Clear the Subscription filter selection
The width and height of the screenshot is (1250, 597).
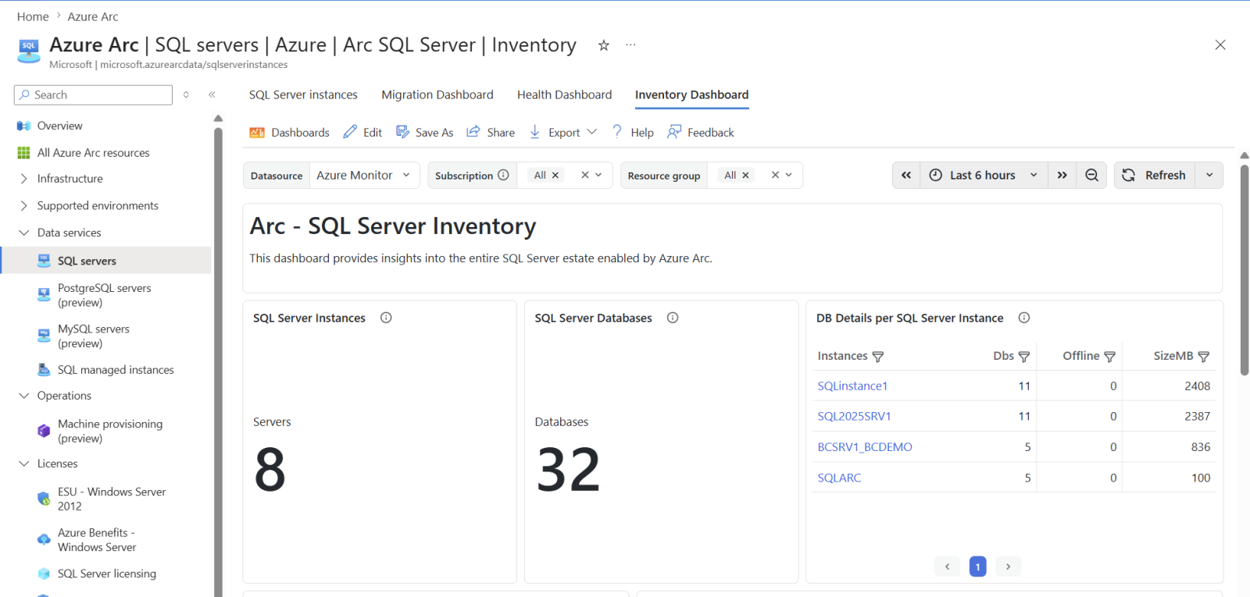click(584, 176)
